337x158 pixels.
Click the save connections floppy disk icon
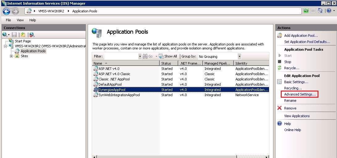14,35
